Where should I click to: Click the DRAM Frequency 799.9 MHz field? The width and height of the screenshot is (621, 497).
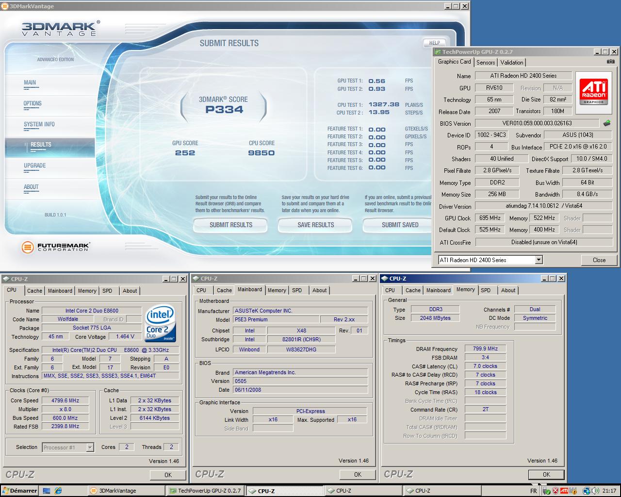point(485,348)
